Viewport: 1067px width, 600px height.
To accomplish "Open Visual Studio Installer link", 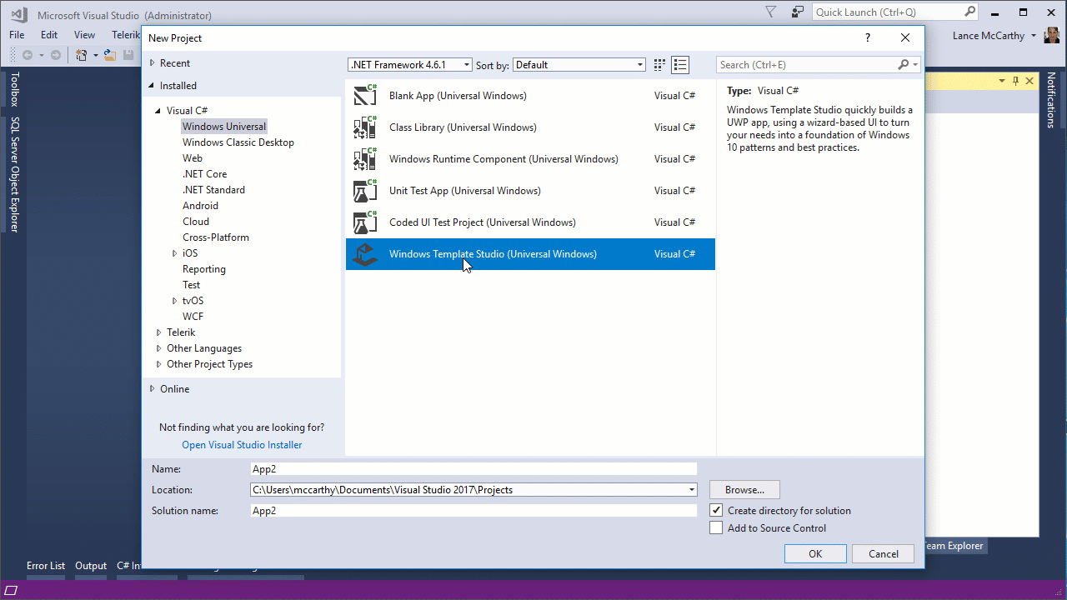I will pyautogui.click(x=242, y=445).
